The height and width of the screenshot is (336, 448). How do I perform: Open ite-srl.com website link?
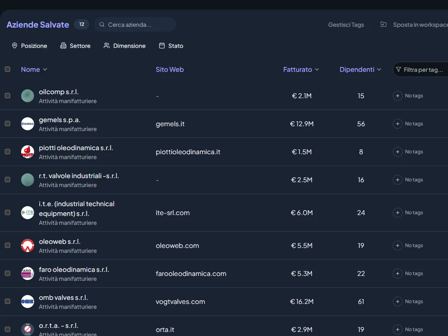pos(172,213)
